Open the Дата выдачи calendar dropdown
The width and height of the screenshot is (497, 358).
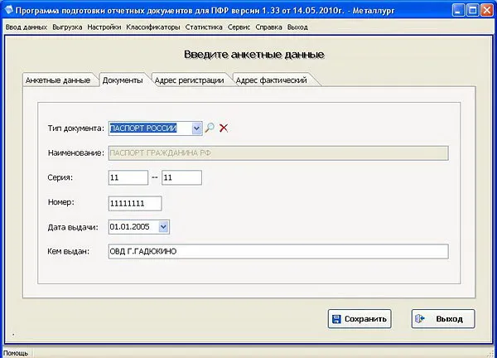(163, 227)
